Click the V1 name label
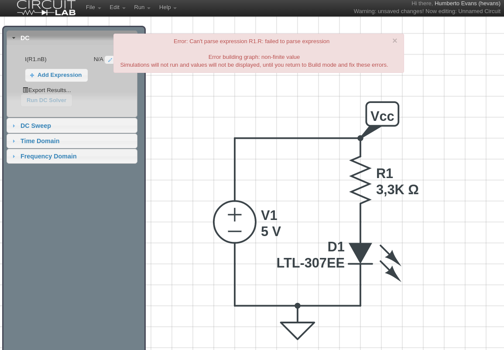Image resolution: width=504 pixels, height=350 pixels. coord(269,215)
